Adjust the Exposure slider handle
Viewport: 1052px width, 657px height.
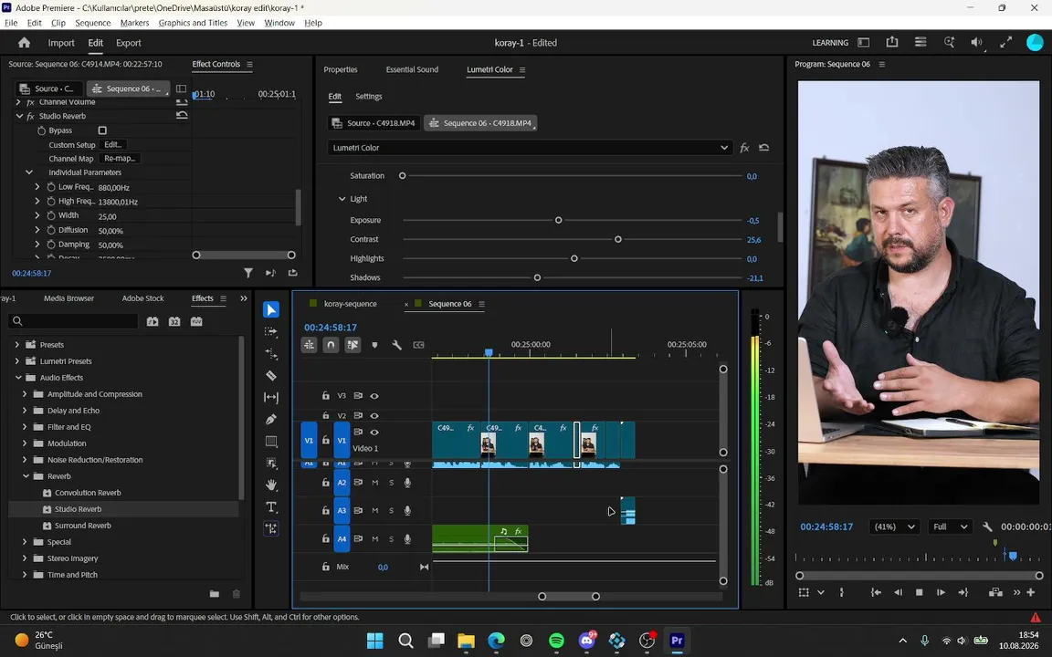[x=558, y=220]
